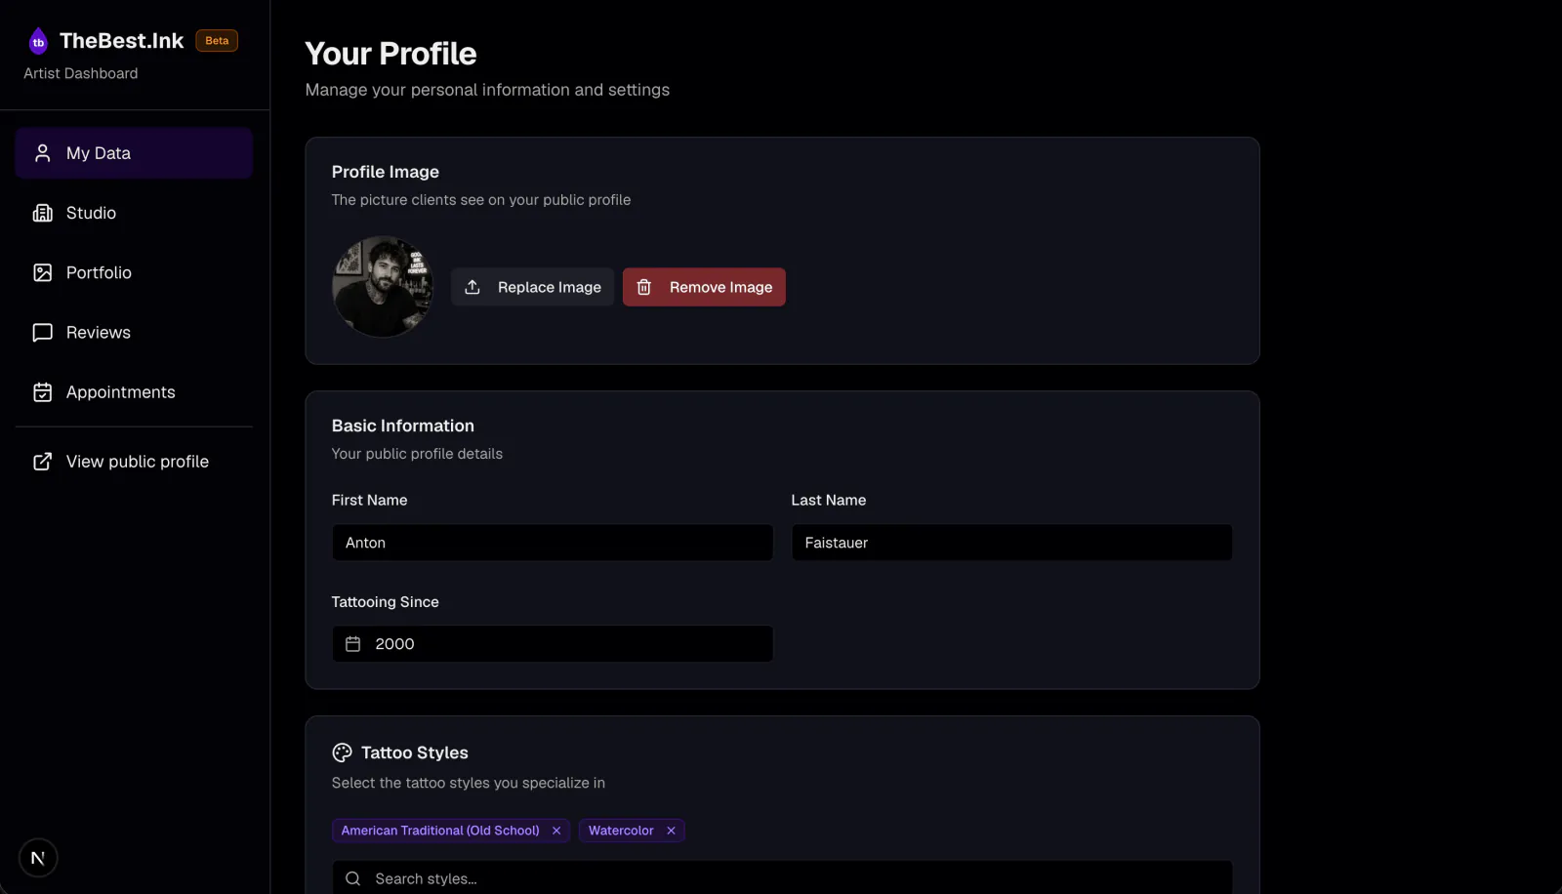Click the profile photo thumbnail
The image size is (1562, 894).
[x=383, y=287]
